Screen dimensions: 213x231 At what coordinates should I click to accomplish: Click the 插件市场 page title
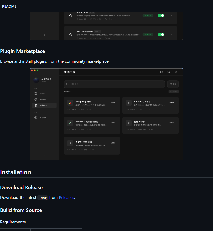tap(70, 72)
